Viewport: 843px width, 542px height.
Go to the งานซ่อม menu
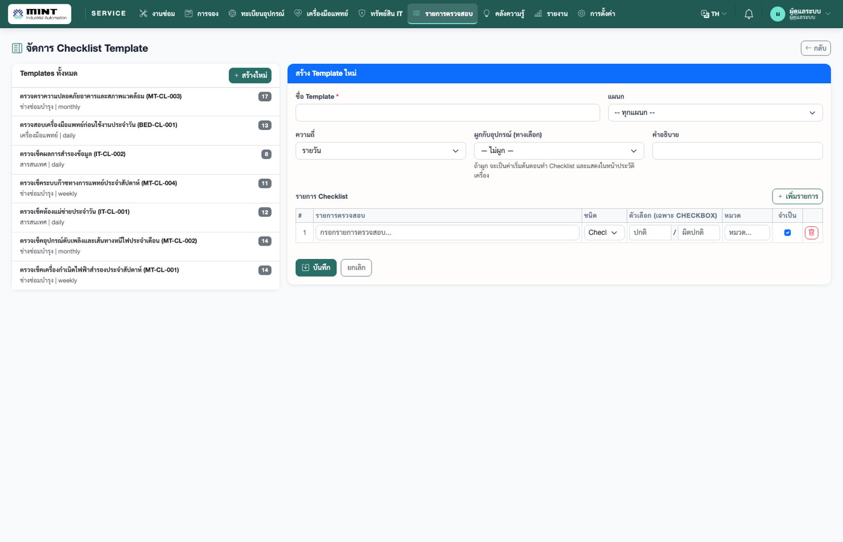click(157, 14)
